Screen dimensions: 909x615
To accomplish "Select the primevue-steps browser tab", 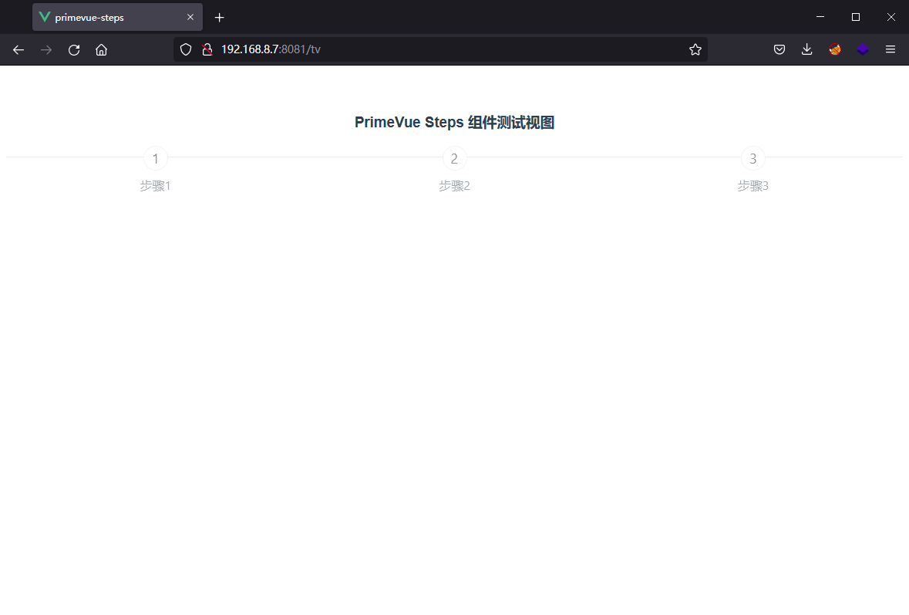I will click(108, 17).
